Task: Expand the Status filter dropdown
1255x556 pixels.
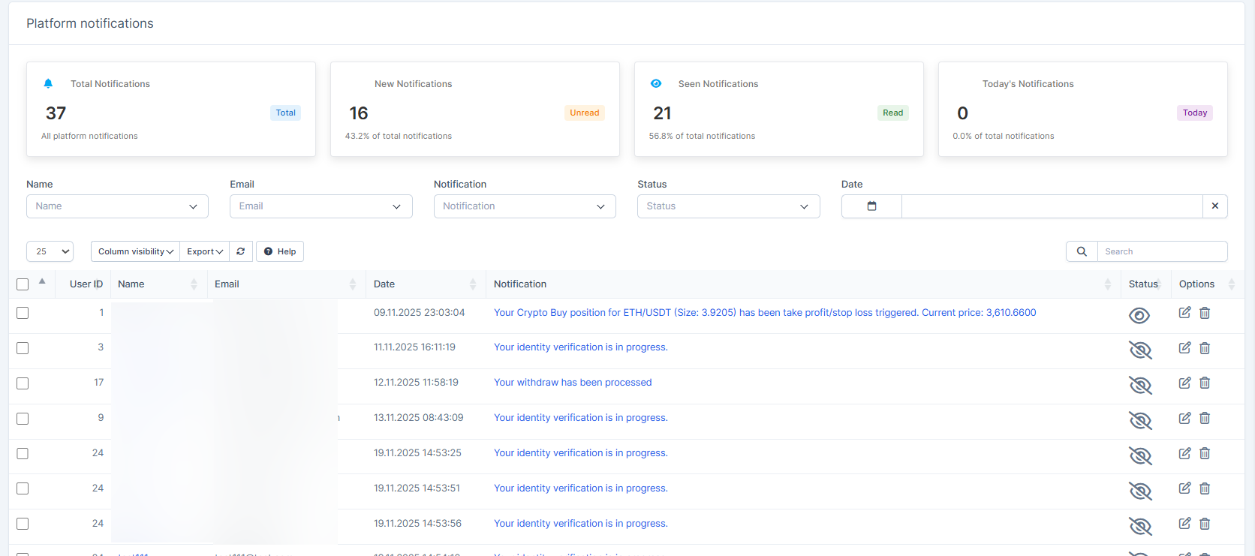Action: 728,206
